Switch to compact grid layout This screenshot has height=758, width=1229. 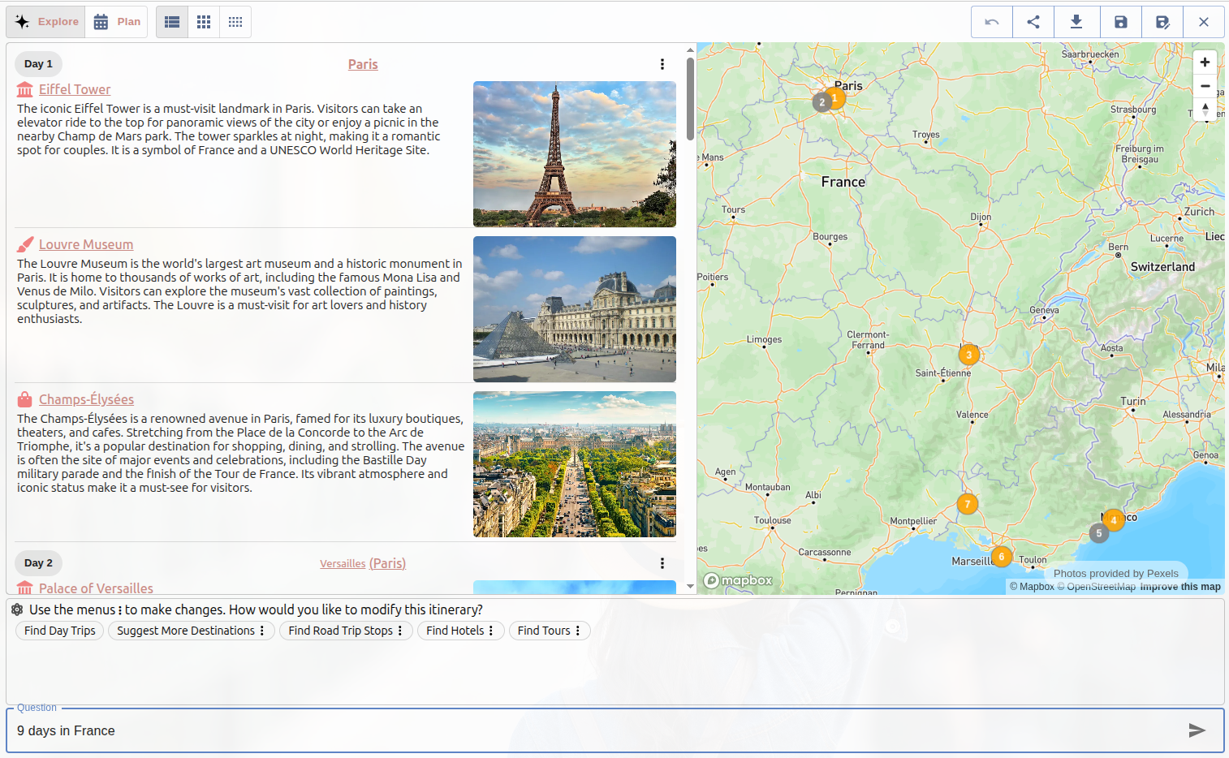click(235, 22)
